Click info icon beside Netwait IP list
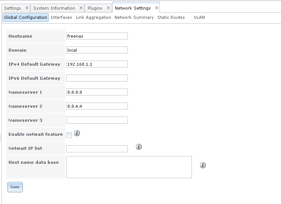The height and width of the screenshot is (204, 281). point(139,147)
